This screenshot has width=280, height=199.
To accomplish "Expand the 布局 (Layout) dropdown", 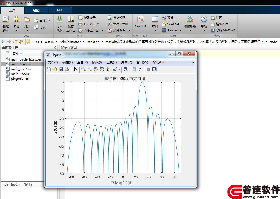I will (155, 30).
